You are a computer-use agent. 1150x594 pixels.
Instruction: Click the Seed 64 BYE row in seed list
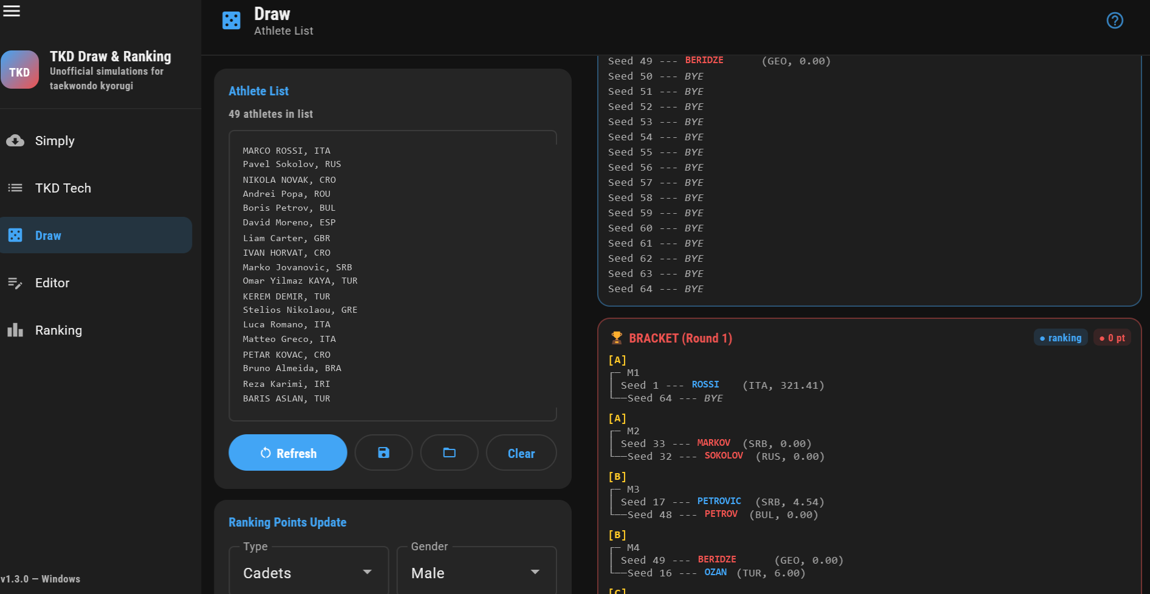click(x=656, y=288)
